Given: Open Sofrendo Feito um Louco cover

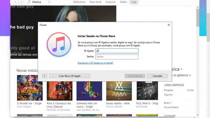Looking at the screenshot, I should coord(89,91).
